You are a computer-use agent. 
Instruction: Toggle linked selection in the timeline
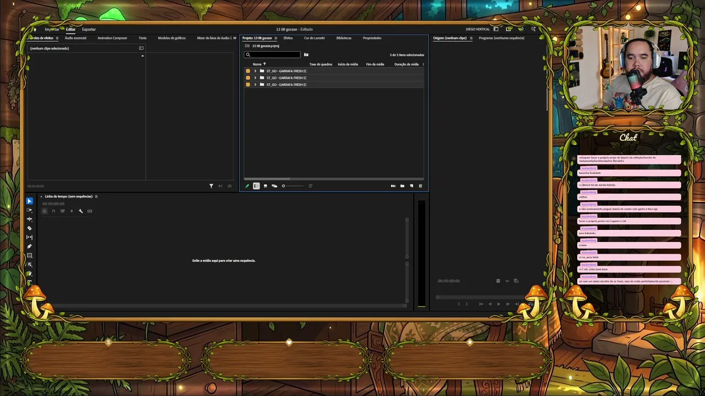pyautogui.click(x=62, y=211)
